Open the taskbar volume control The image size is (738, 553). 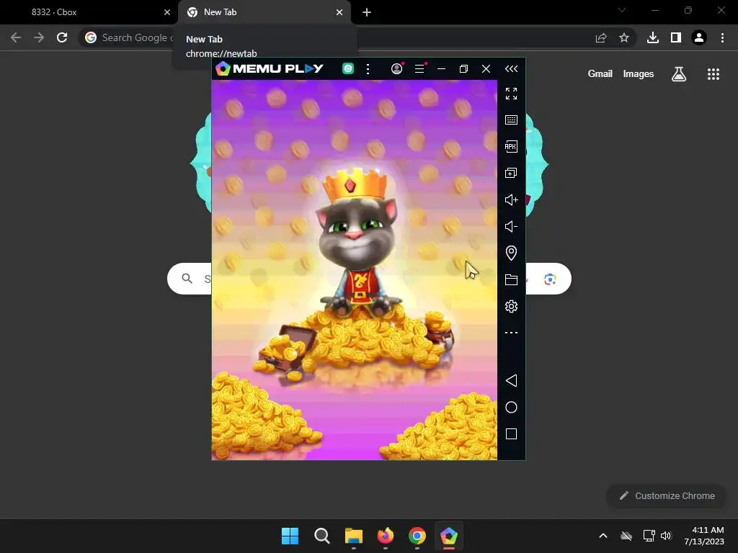tap(666, 536)
